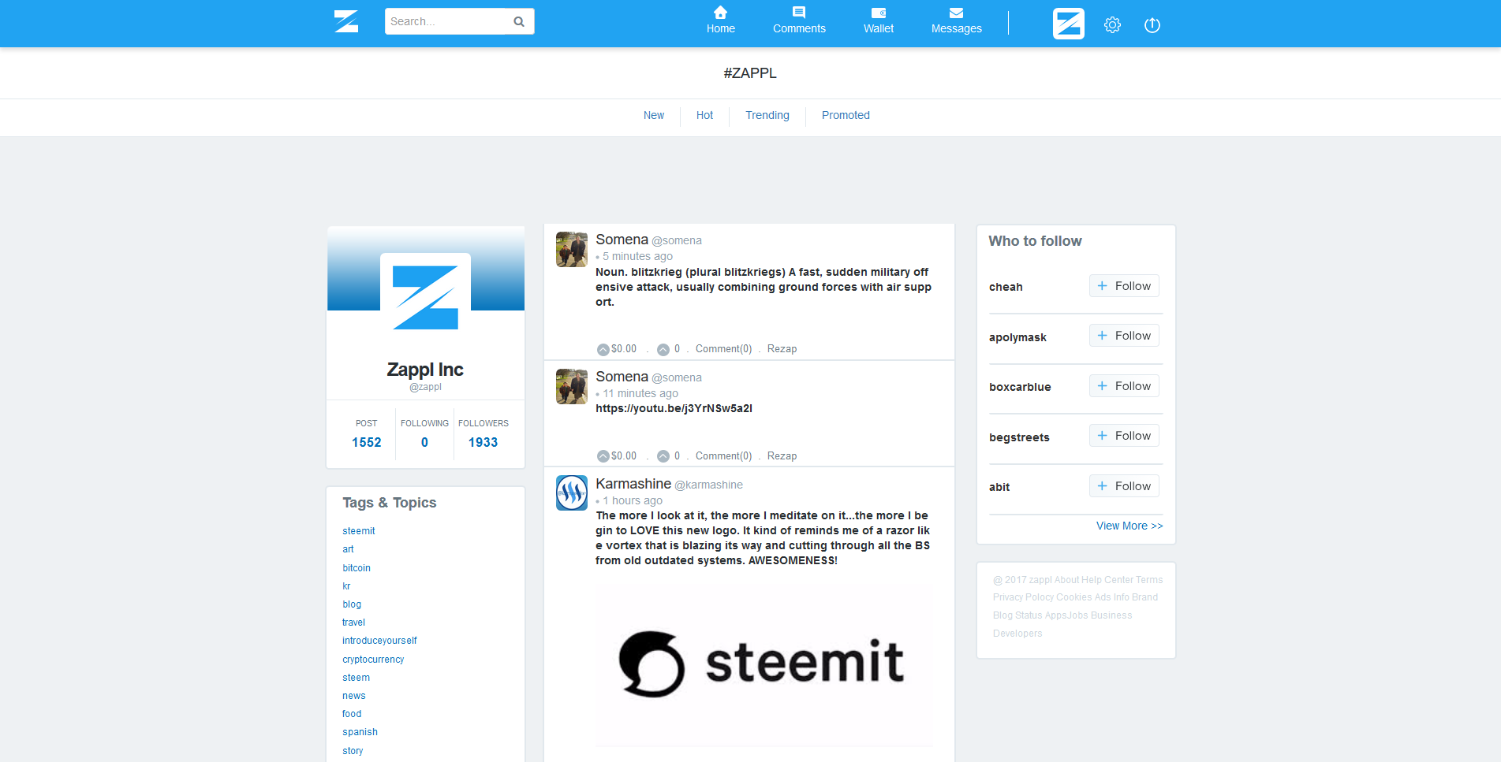Open the settings gear icon
This screenshot has width=1501, height=762.
1112,24
